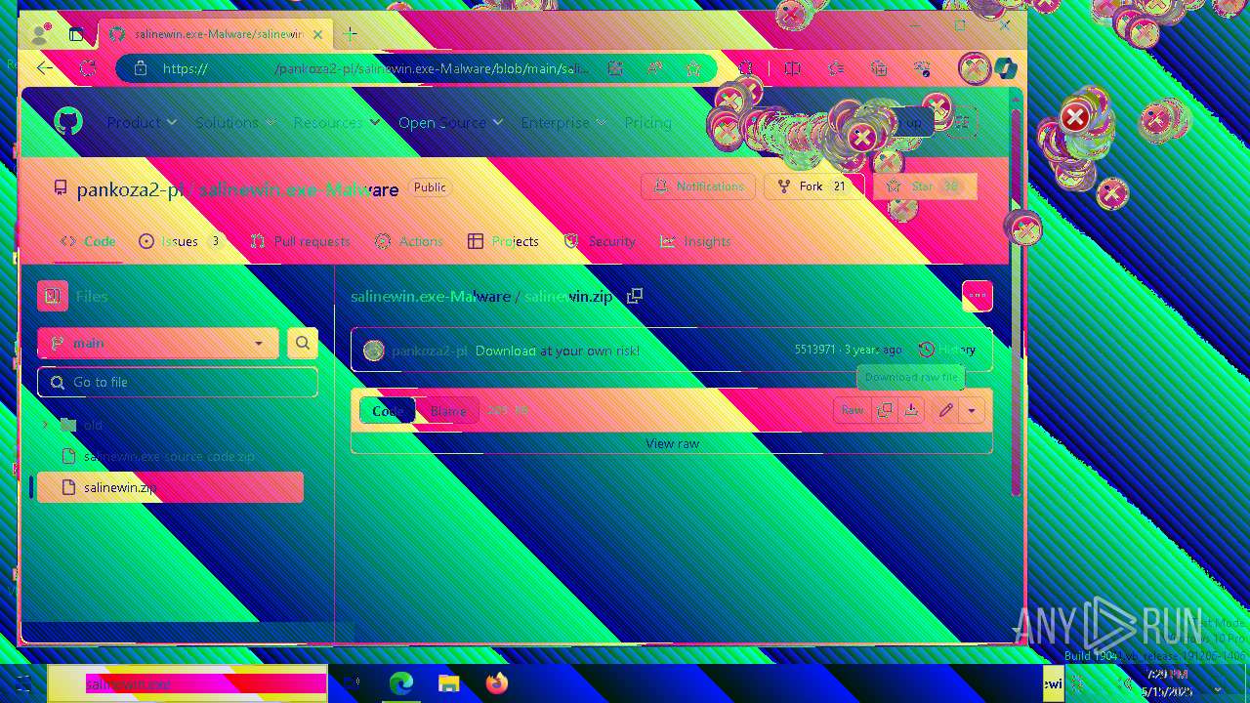
Task: Open the Edge extensions icon
Action: tap(746, 68)
